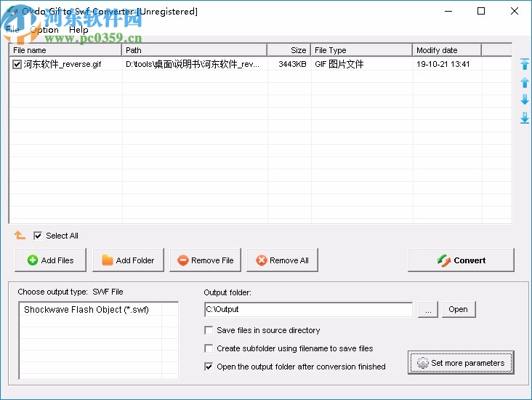
Task: Close the Okdo Gif to Swf Converter window
Action: pyautogui.click(x=515, y=11)
